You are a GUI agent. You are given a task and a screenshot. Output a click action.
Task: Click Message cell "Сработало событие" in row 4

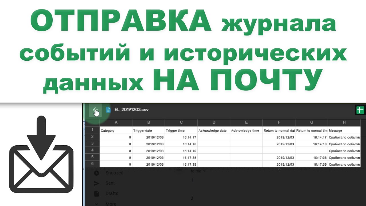344,151
